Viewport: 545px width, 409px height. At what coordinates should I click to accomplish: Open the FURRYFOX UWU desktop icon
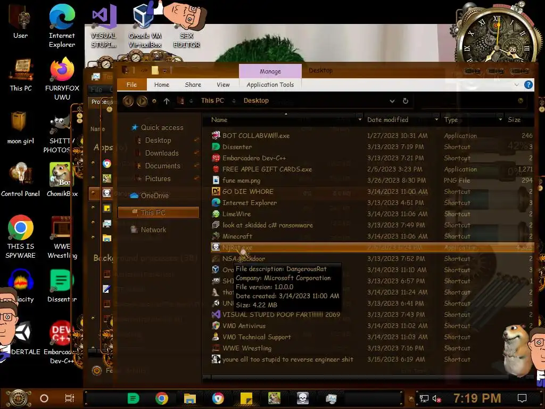click(62, 79)
